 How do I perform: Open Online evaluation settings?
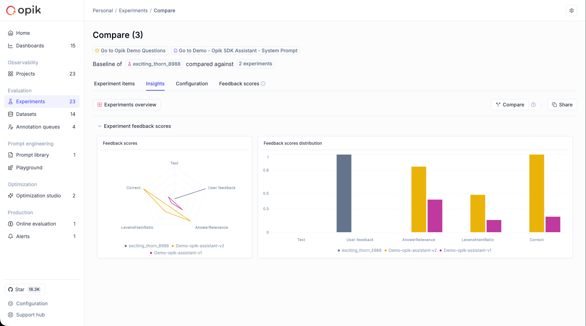[x=36, y=224]
